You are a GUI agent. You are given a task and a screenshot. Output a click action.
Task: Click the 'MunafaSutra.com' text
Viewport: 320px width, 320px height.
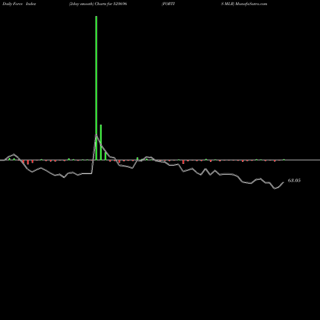[x=252, y=4]
